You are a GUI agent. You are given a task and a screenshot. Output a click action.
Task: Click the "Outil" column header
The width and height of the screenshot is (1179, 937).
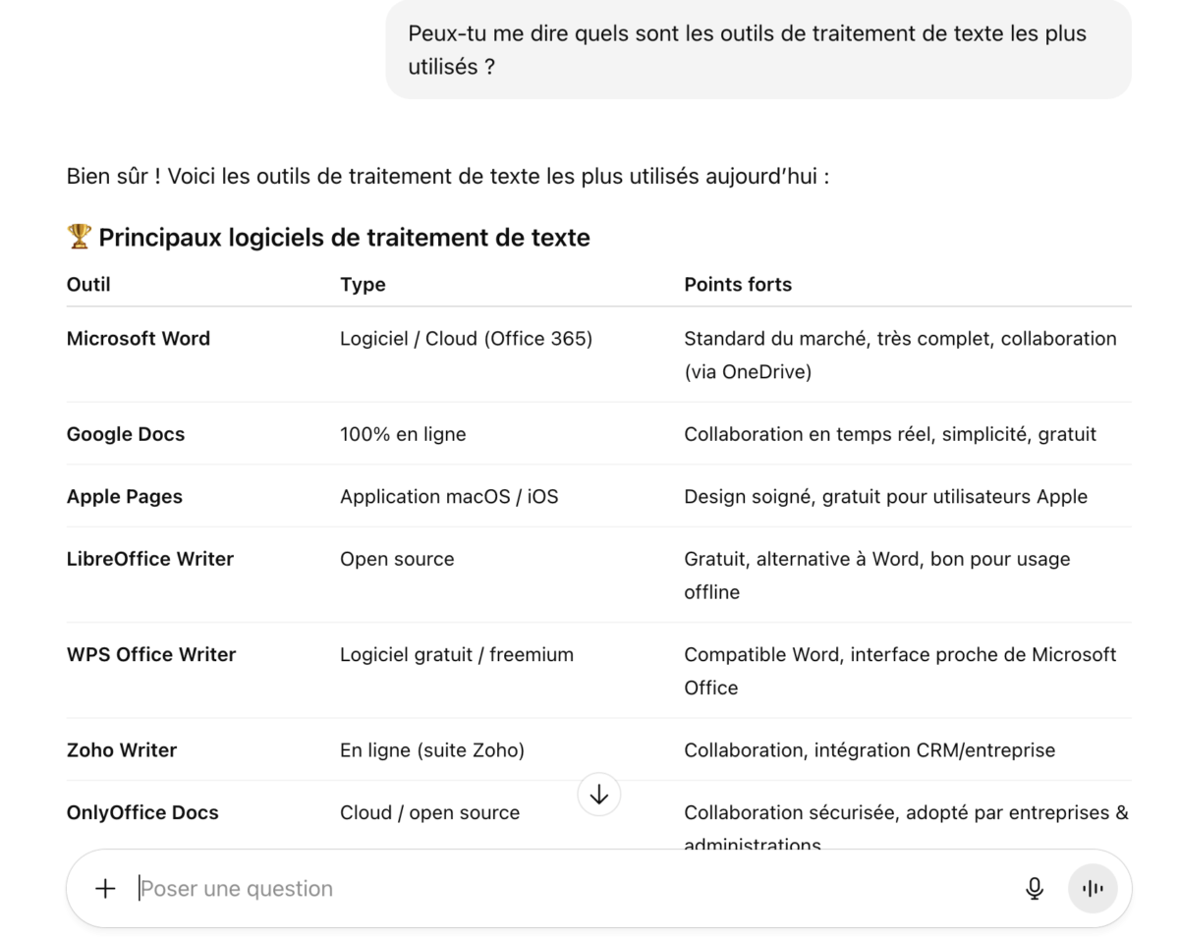pyautogui.click(x=88, y=285)
